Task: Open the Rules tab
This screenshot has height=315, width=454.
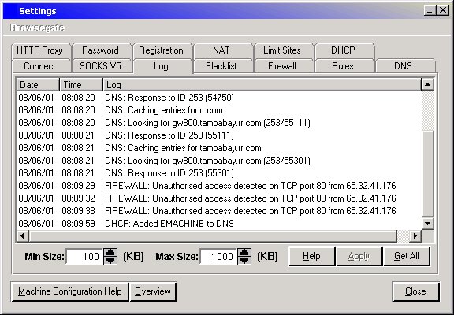Action: pos(344,66)
